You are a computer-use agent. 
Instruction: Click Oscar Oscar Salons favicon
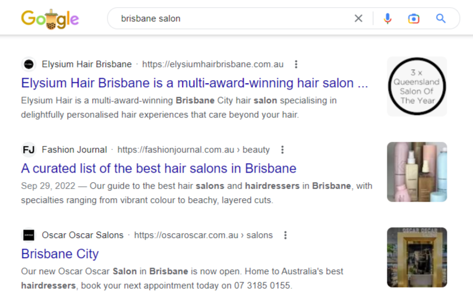(29, 235)
